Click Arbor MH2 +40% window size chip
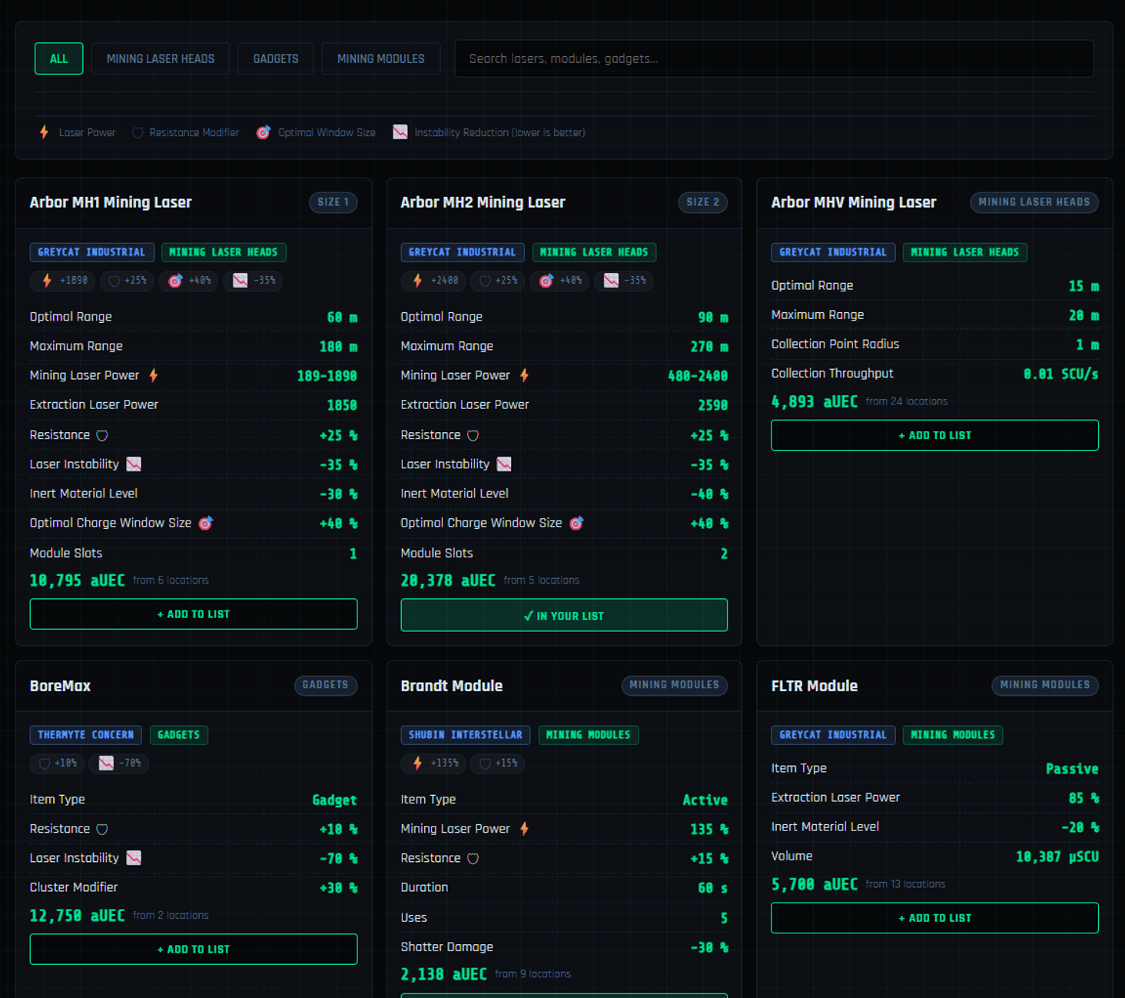The width and height of the screenshot is (1125, 998). tap(559, 281)
